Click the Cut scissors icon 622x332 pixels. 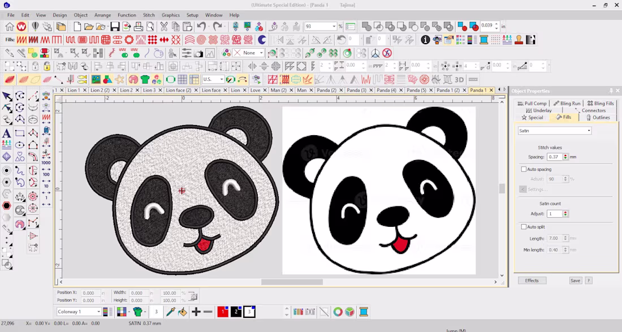click(x=164, y=27)
